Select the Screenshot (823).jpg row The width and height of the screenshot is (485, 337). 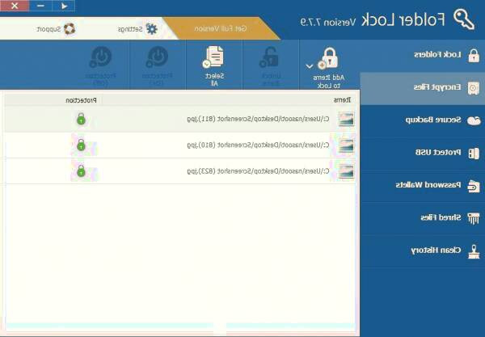pyautogui.click(x=180, y=171)
